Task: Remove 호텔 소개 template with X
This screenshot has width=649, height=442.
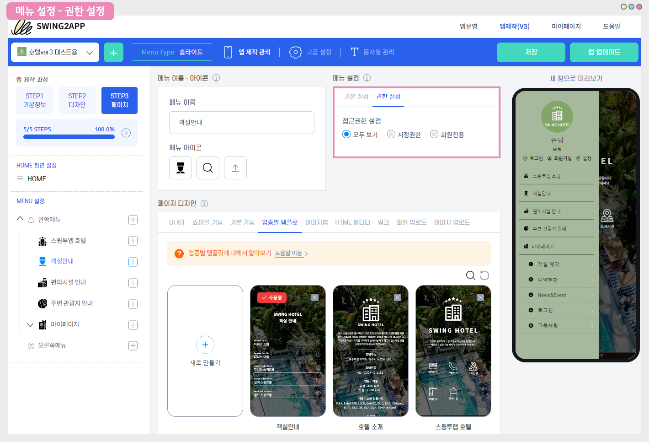Action: point(398,297)
